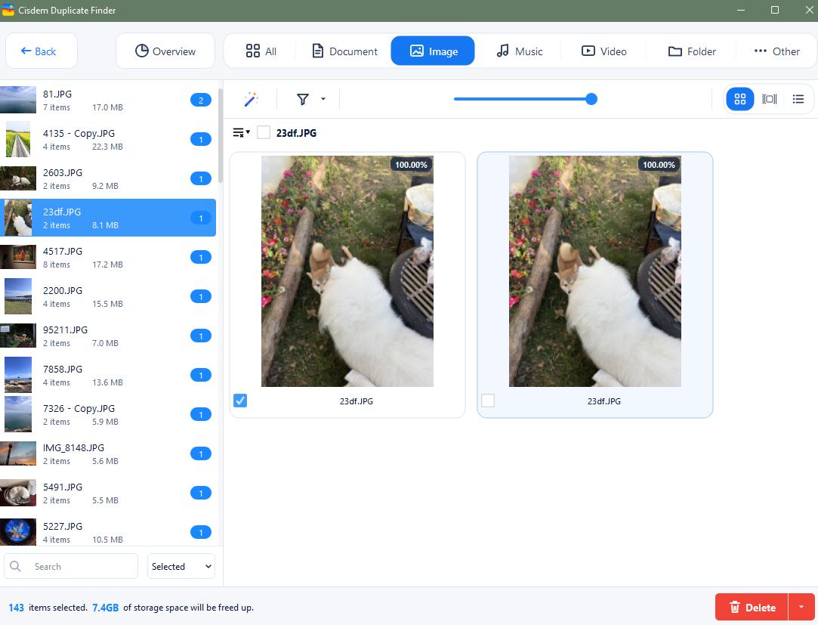Open the Selected filter dropdown
818x625 pixels.
[181, 566]
